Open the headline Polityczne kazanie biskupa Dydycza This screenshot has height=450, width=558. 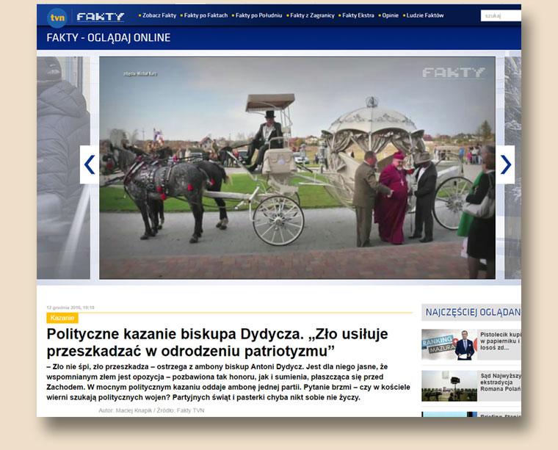pyautogui.click(x=217, y=342)
